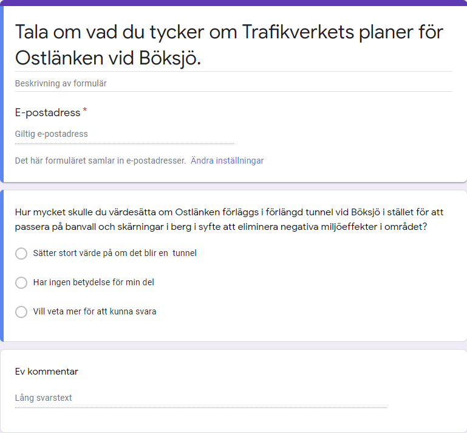Screen dimensions: 467x433
Task: Edit the option text 'Sätter stort värde på om det blir en tunnel'
Action: coord(115,253)
